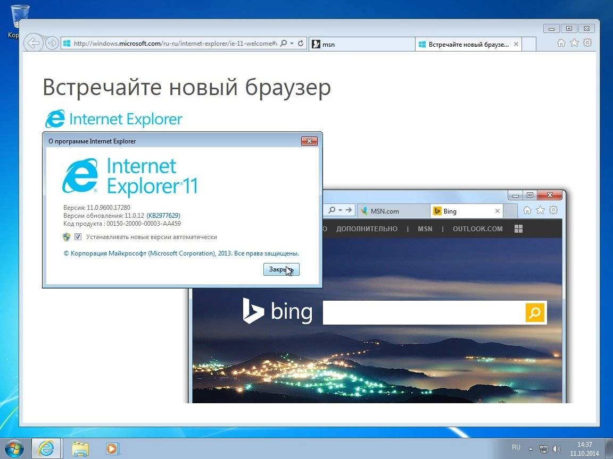613x459 pixels.
Task: Open the clock showing 14:37
Action: 584,449
